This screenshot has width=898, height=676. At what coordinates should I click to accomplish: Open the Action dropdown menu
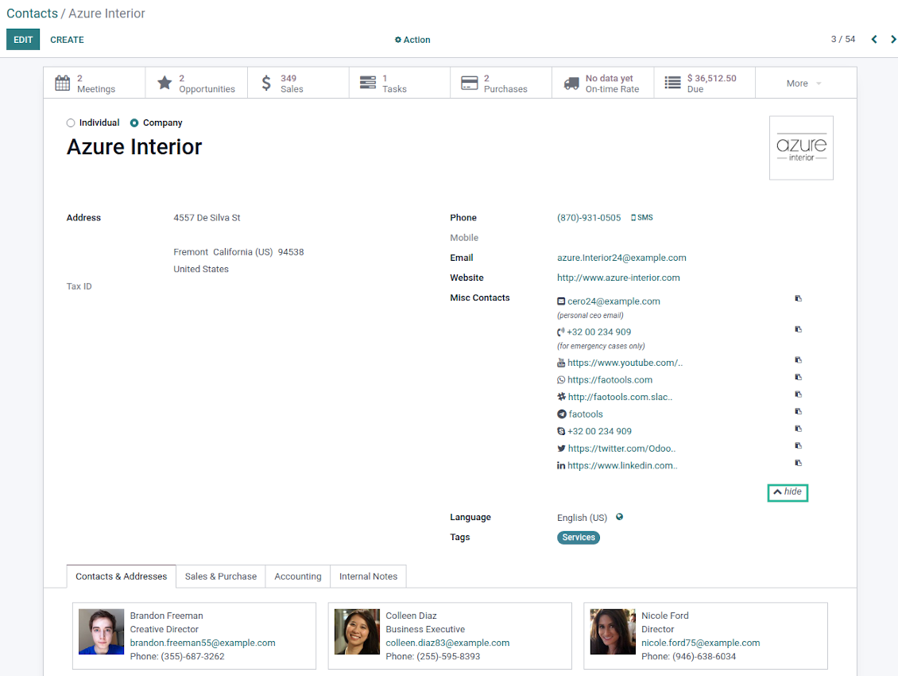412,40
